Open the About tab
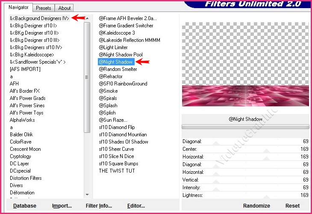The height and width of the screenshot is (214, 312). pos(65,8)
